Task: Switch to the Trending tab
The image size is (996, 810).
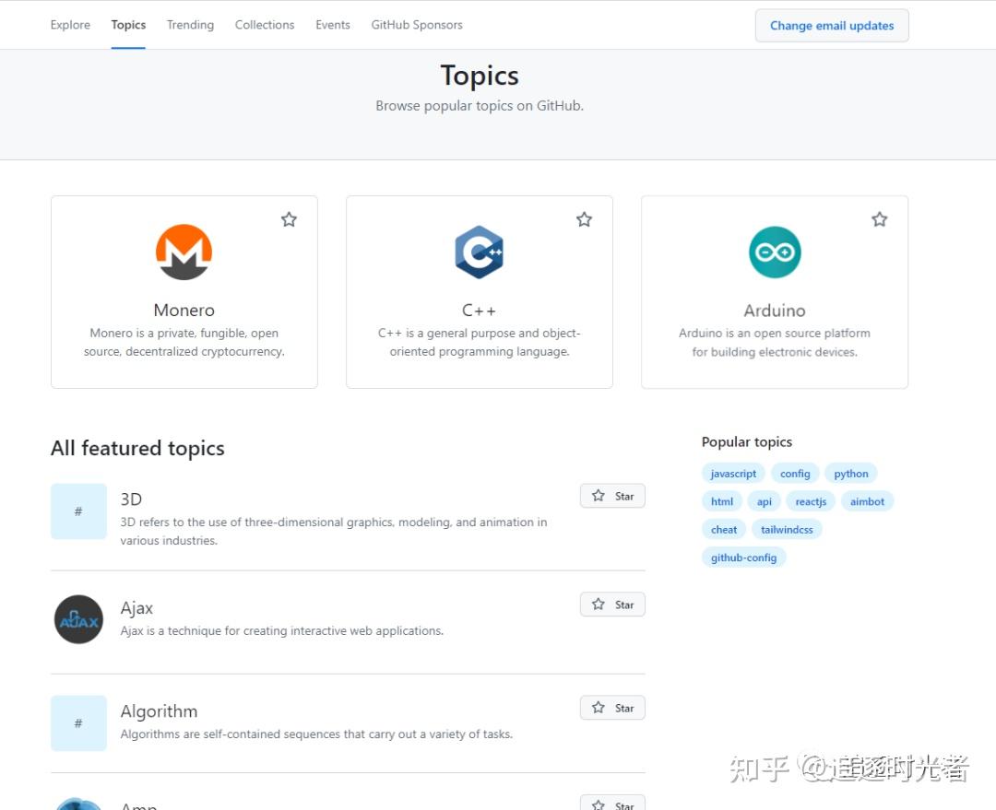Action: pos(190,25)
